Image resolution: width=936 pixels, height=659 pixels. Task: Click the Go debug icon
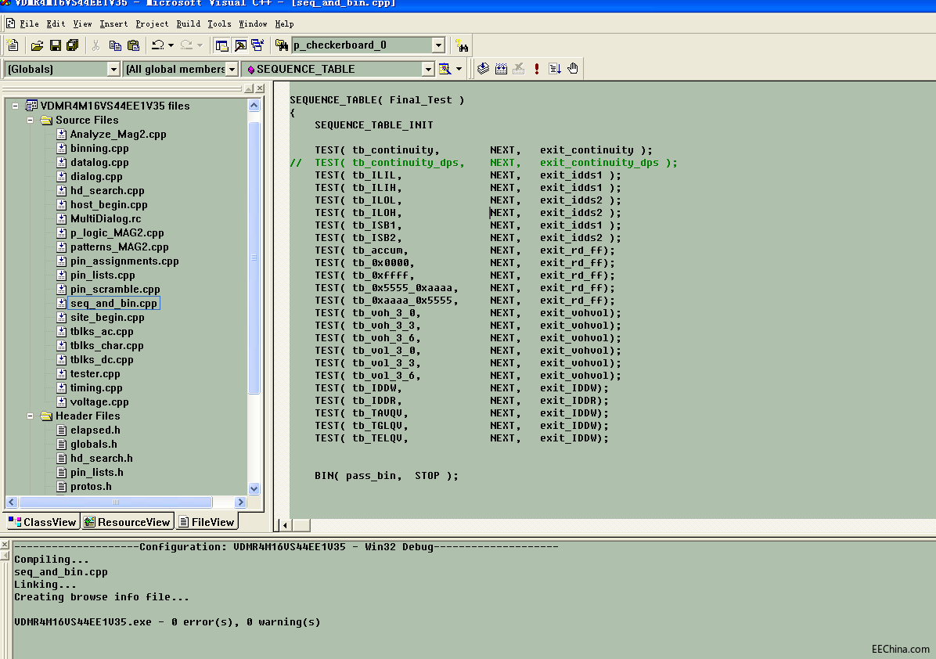[555, 69]
